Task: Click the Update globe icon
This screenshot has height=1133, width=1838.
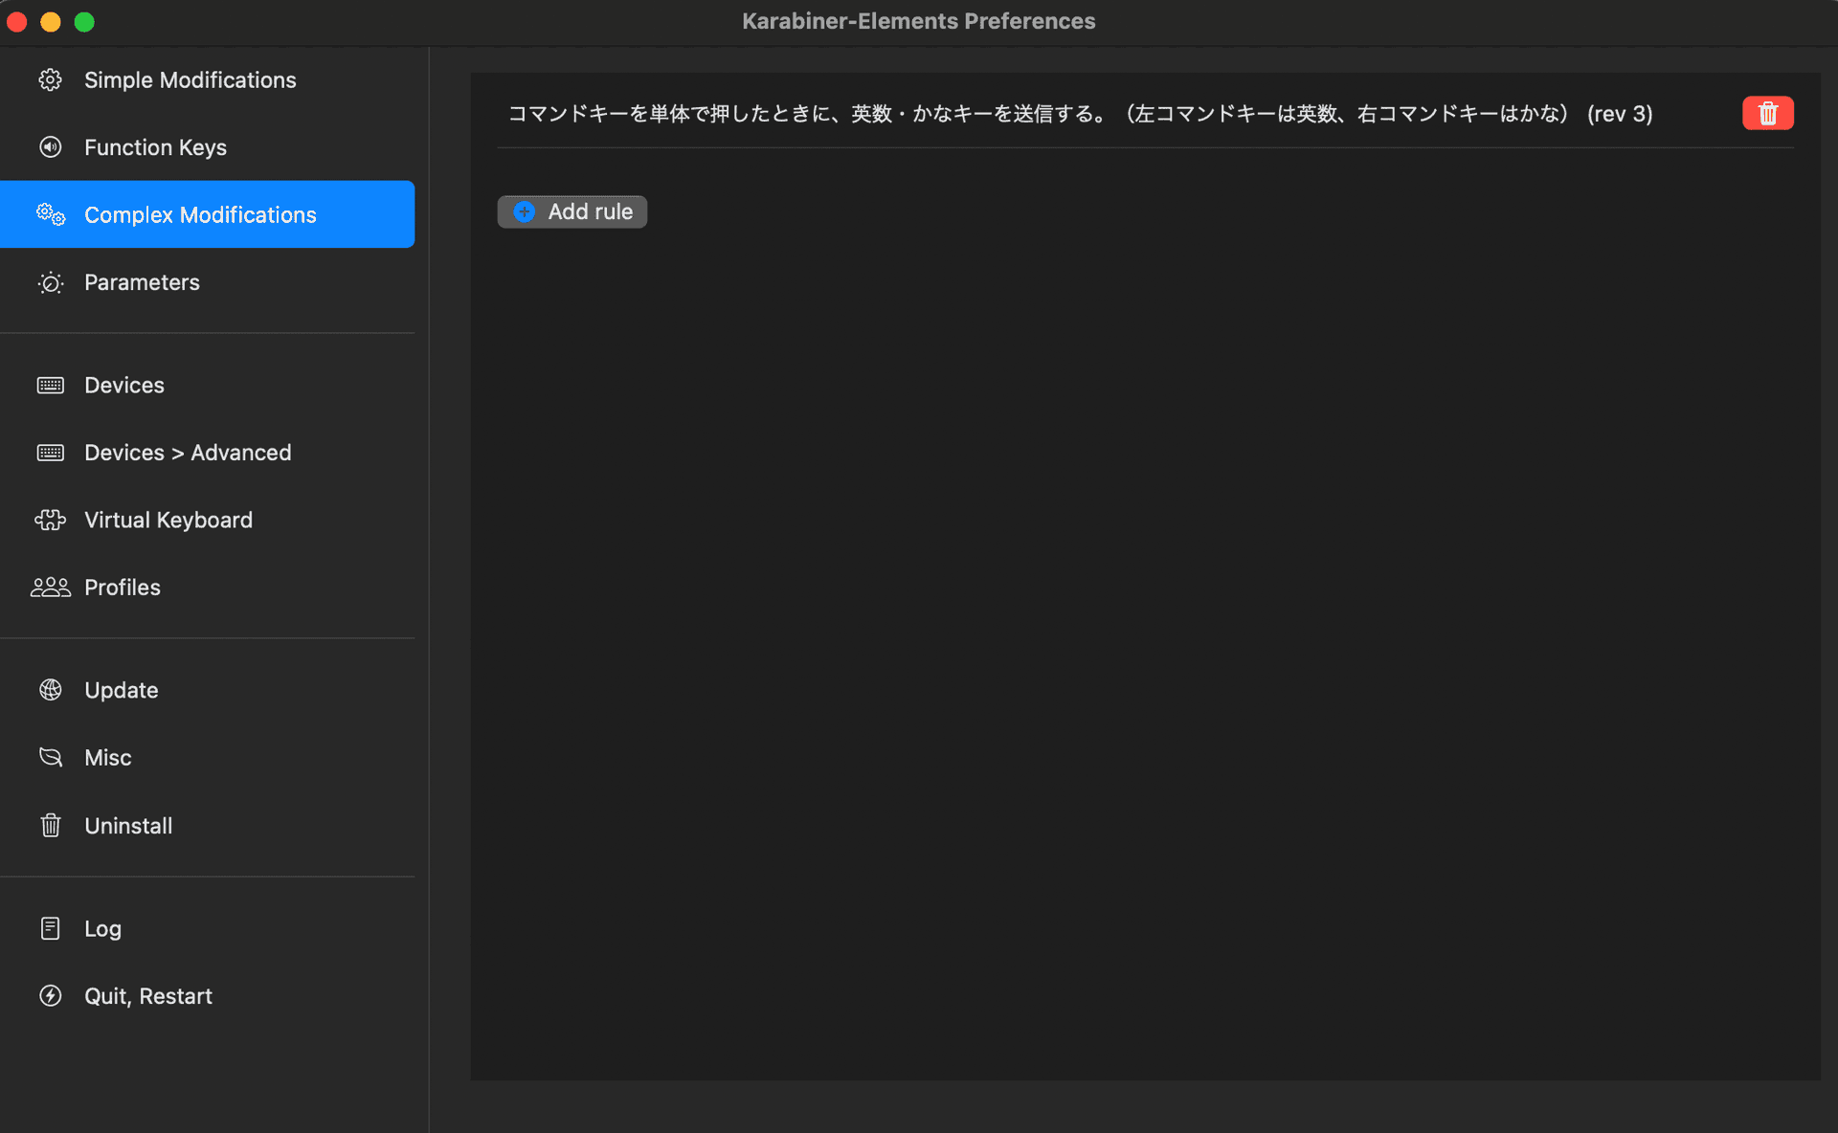Action: (x=51, y=690)
